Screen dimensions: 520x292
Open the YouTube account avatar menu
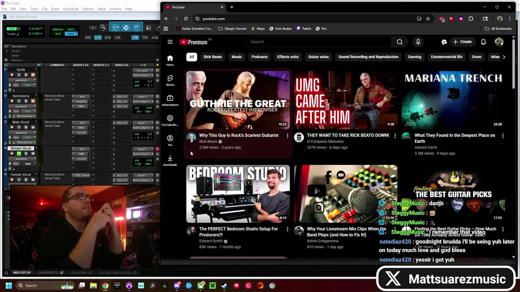click(x=499, y=42)
